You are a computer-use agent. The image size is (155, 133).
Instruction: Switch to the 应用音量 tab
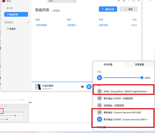(139, 65)
